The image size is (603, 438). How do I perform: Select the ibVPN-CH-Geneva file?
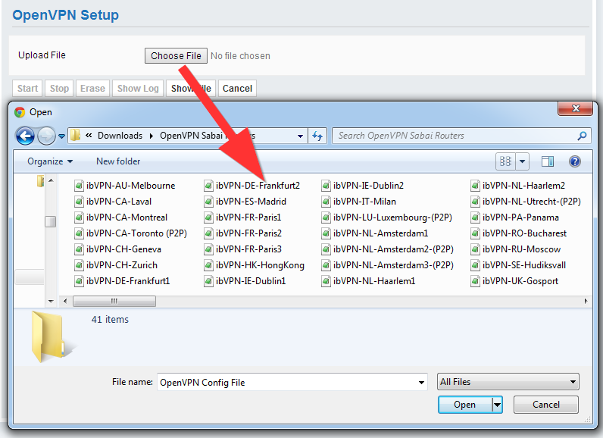[x=117, y=249]
